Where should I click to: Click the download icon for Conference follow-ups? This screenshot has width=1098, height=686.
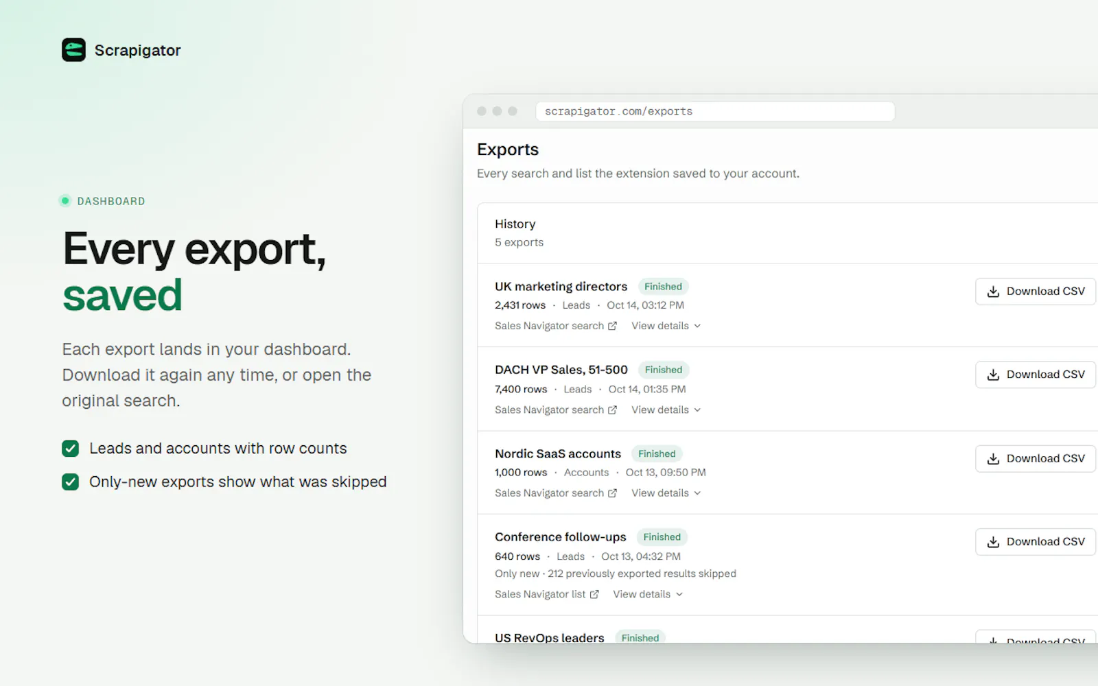tap(993, 542)
